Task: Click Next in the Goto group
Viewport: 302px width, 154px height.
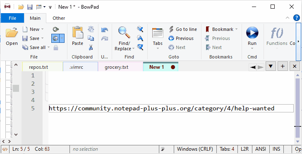Action: pyautogui.click(x=177, y=47)
